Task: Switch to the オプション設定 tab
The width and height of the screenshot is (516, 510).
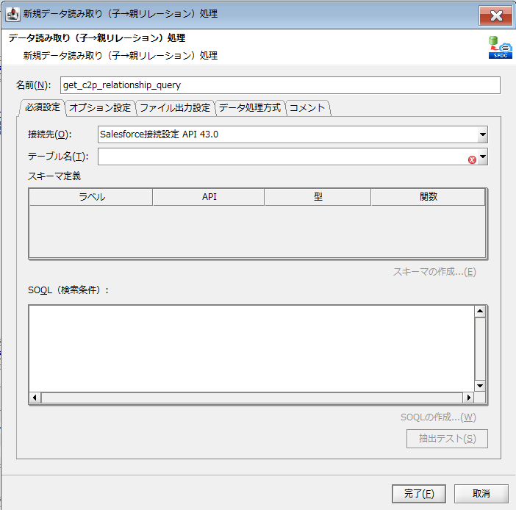Action: [x=100, y=108]
